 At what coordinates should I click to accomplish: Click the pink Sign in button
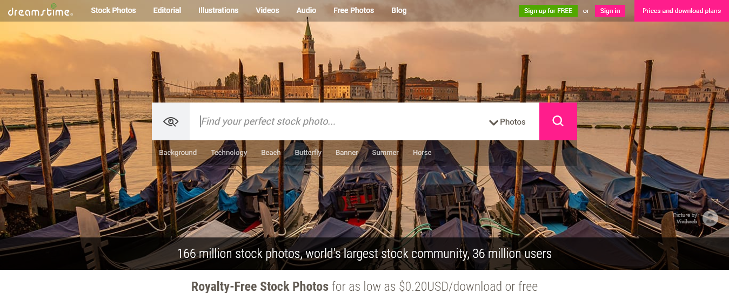point(610,11)
